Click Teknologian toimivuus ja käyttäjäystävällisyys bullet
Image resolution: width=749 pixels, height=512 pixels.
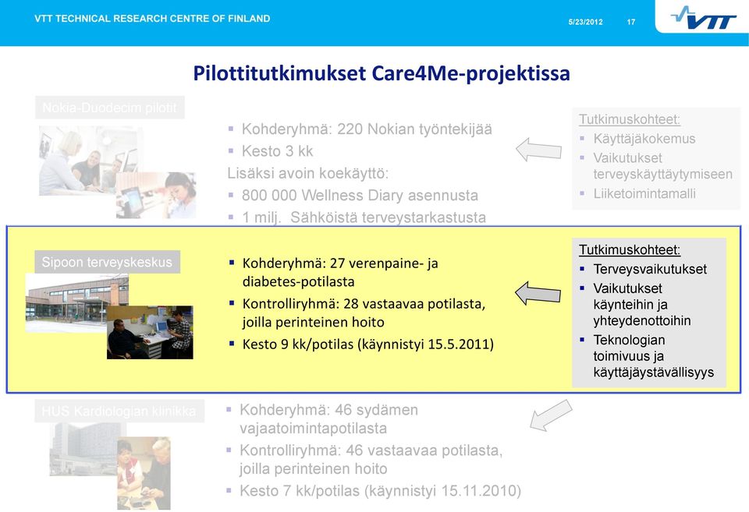[x=654, y=356]
